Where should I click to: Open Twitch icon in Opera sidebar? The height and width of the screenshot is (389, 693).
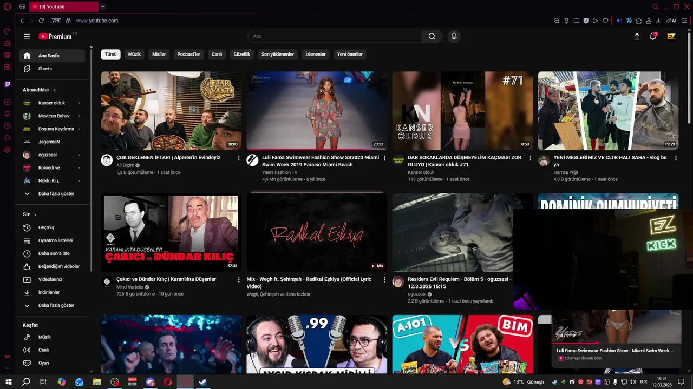point(8,84)
